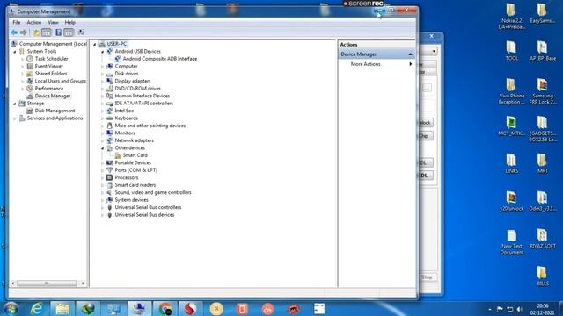Click the volume icon in system tray

[x=520, y=309]
